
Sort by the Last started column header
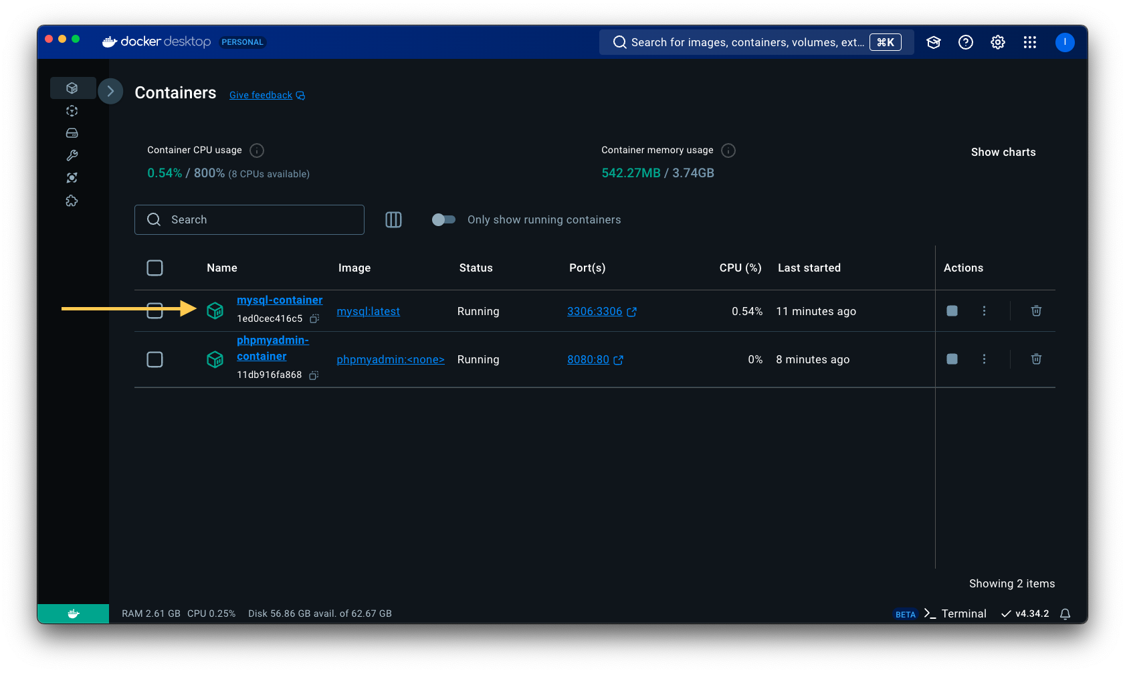pyautogui.click(x=809, y=268)
